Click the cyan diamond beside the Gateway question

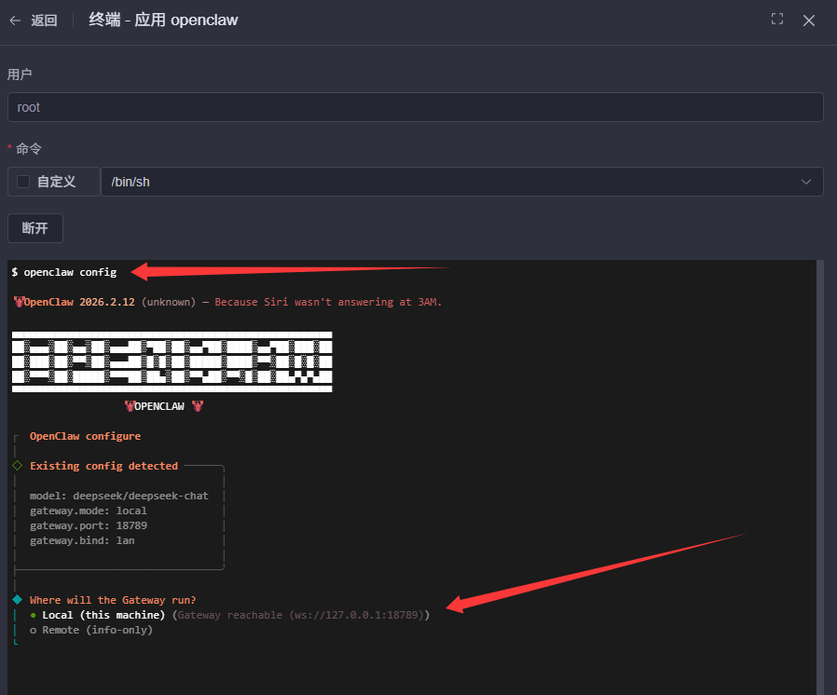pos(17,600)
